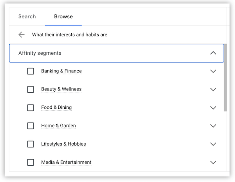The width and height of the screenshot is (235, 182).
Task: Open the Food & Dining dropdown chevron
Action: point(213,108)
